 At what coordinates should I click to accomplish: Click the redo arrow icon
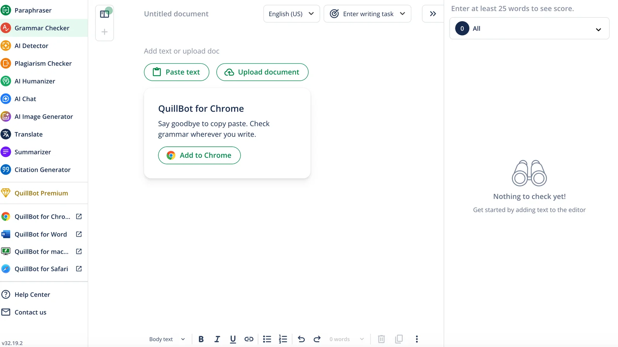tap(317, 339)
